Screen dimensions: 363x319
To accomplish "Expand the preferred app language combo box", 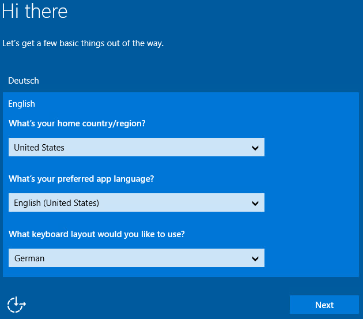I will (x=136, y=202).
